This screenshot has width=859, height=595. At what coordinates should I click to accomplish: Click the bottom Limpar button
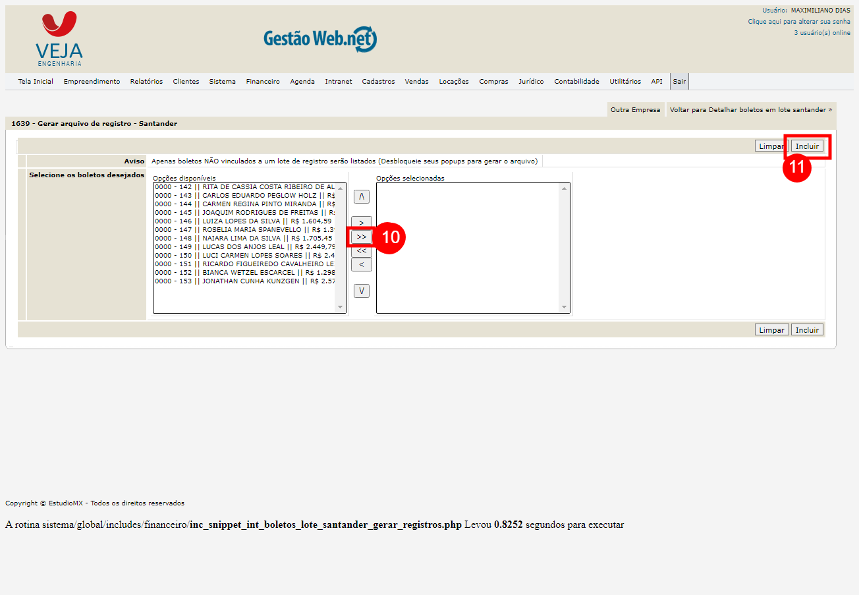pos(771,330)
